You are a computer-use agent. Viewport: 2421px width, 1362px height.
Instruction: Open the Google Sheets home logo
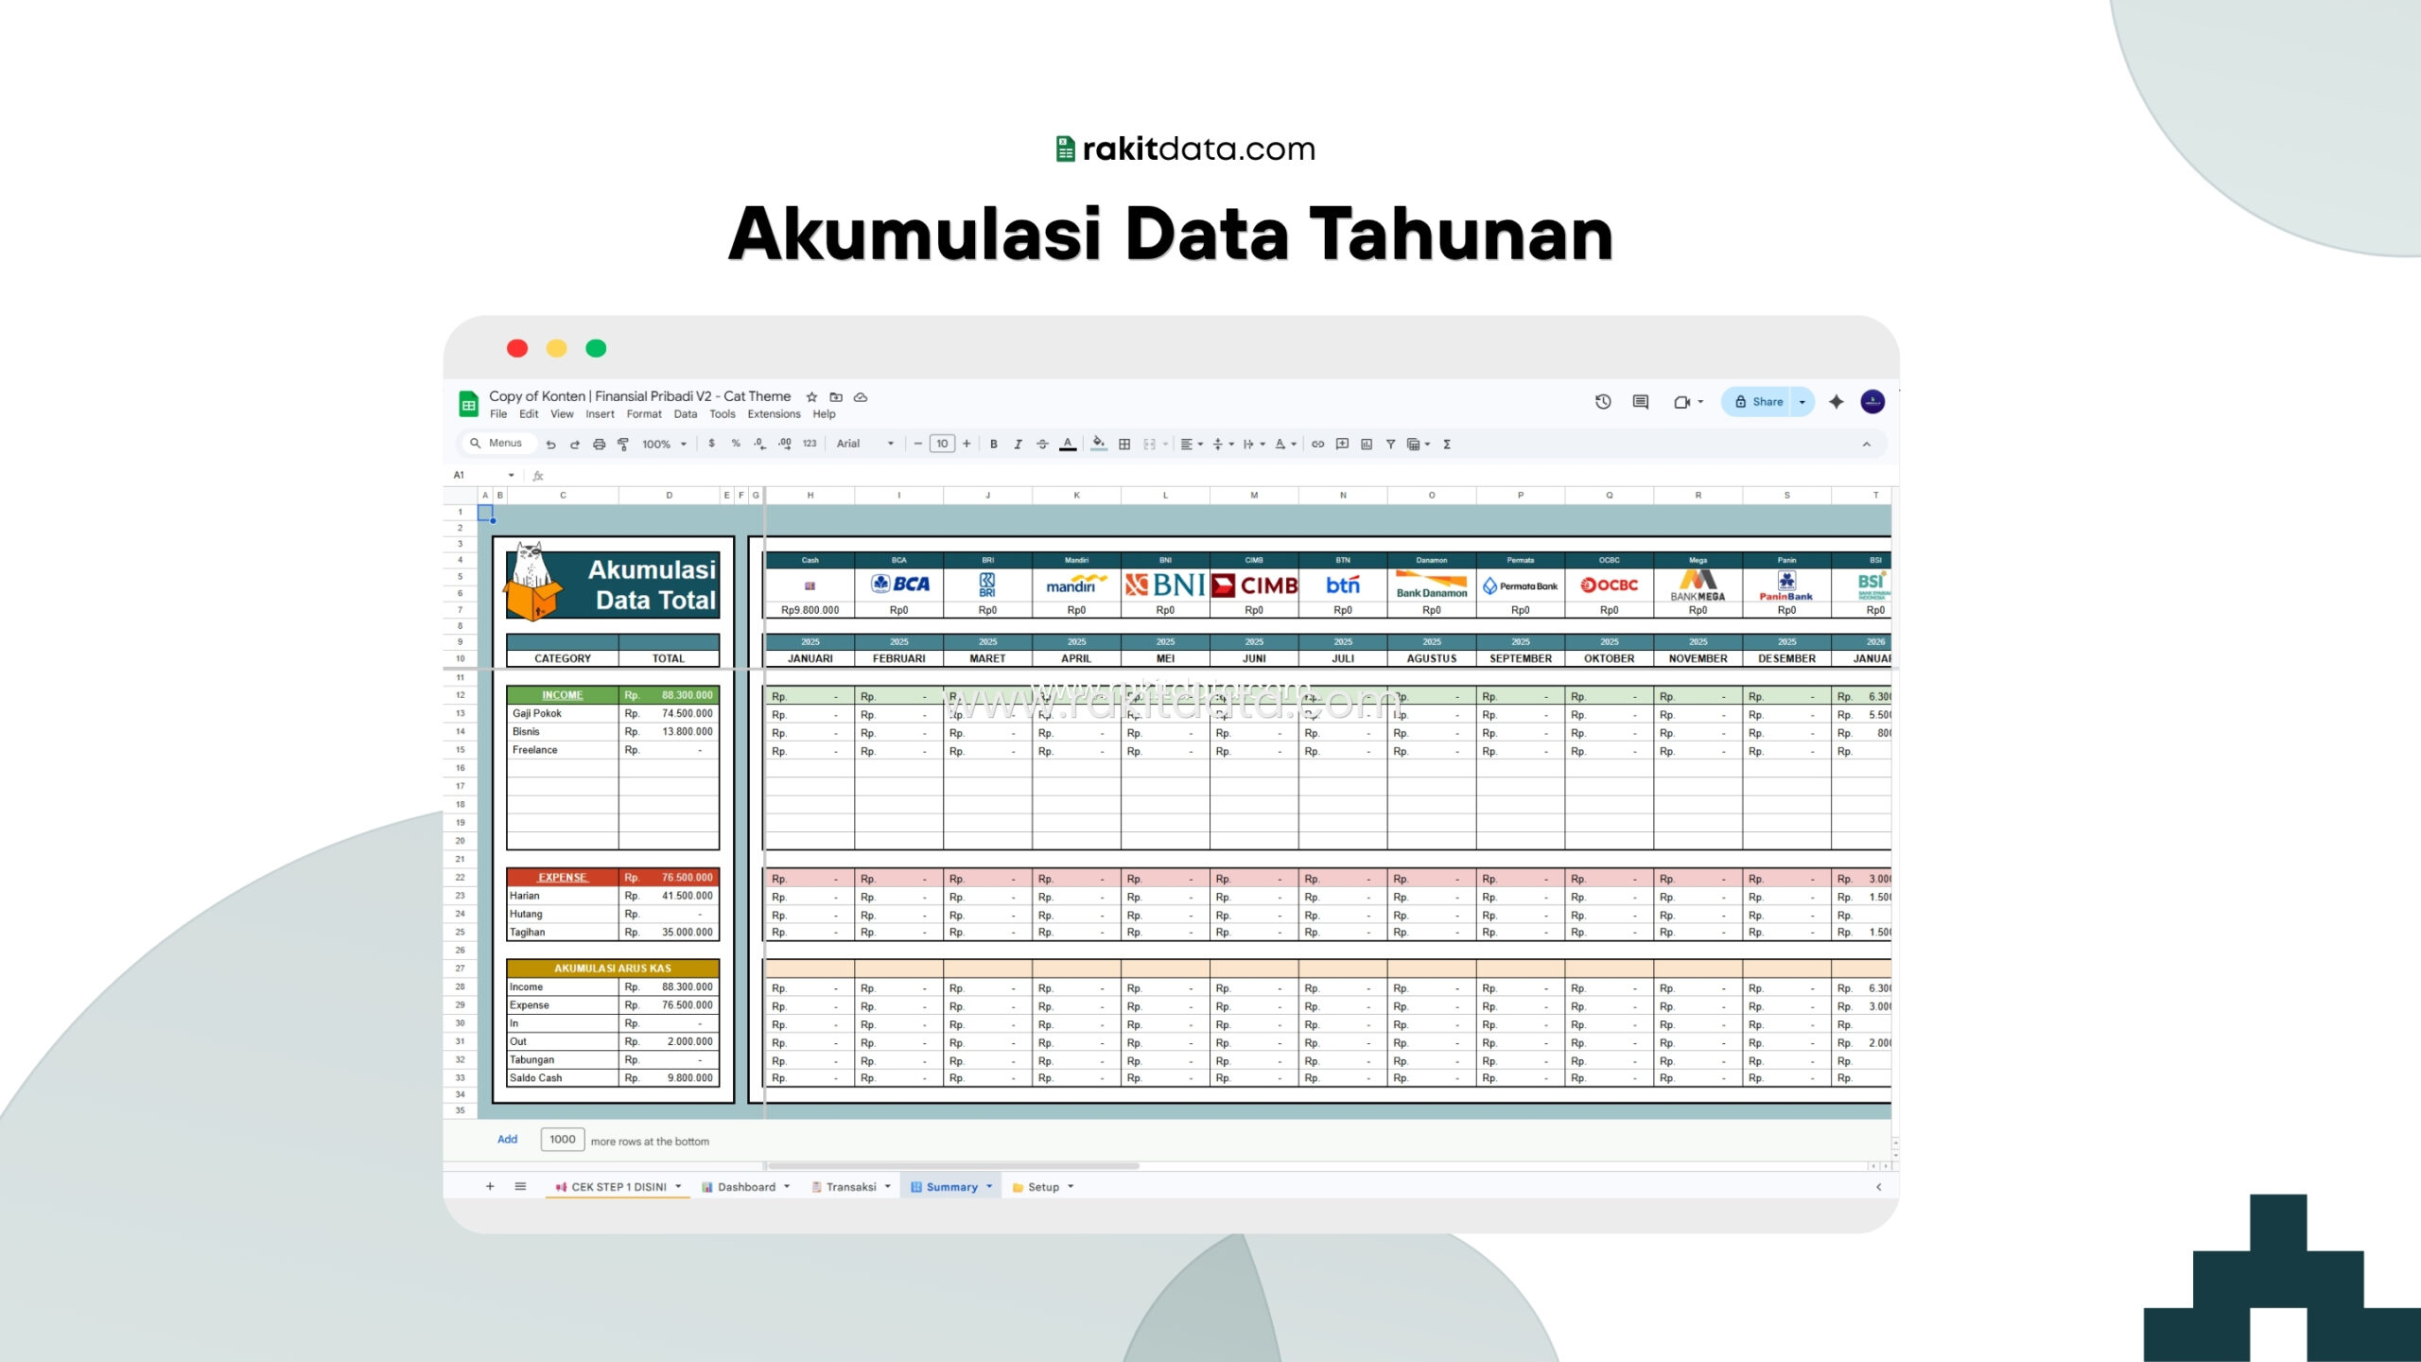468,404
